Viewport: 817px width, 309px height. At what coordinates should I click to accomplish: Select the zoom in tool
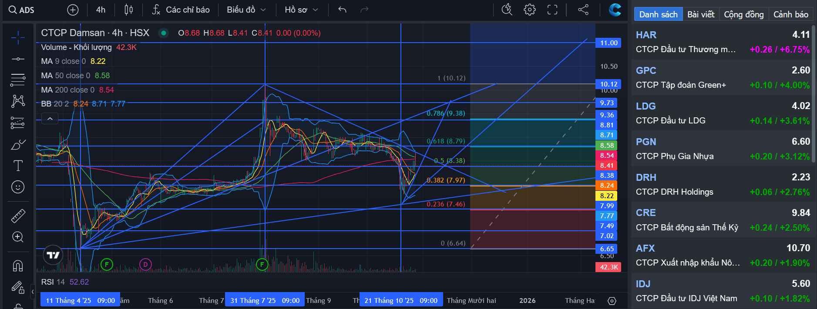pos(18,237)
